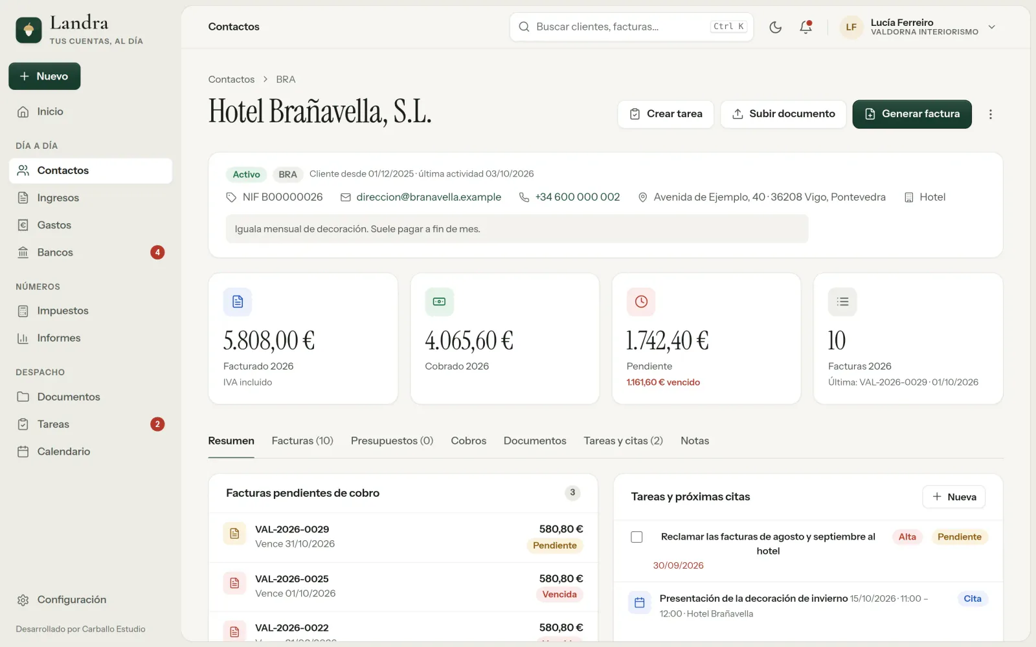This screenshot has height=647, width=1036.
Task: Open the direccion@branavella.example email link
Action: coord(429,197)
